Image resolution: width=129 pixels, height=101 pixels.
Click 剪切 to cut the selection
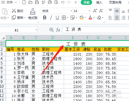(18, 11)
